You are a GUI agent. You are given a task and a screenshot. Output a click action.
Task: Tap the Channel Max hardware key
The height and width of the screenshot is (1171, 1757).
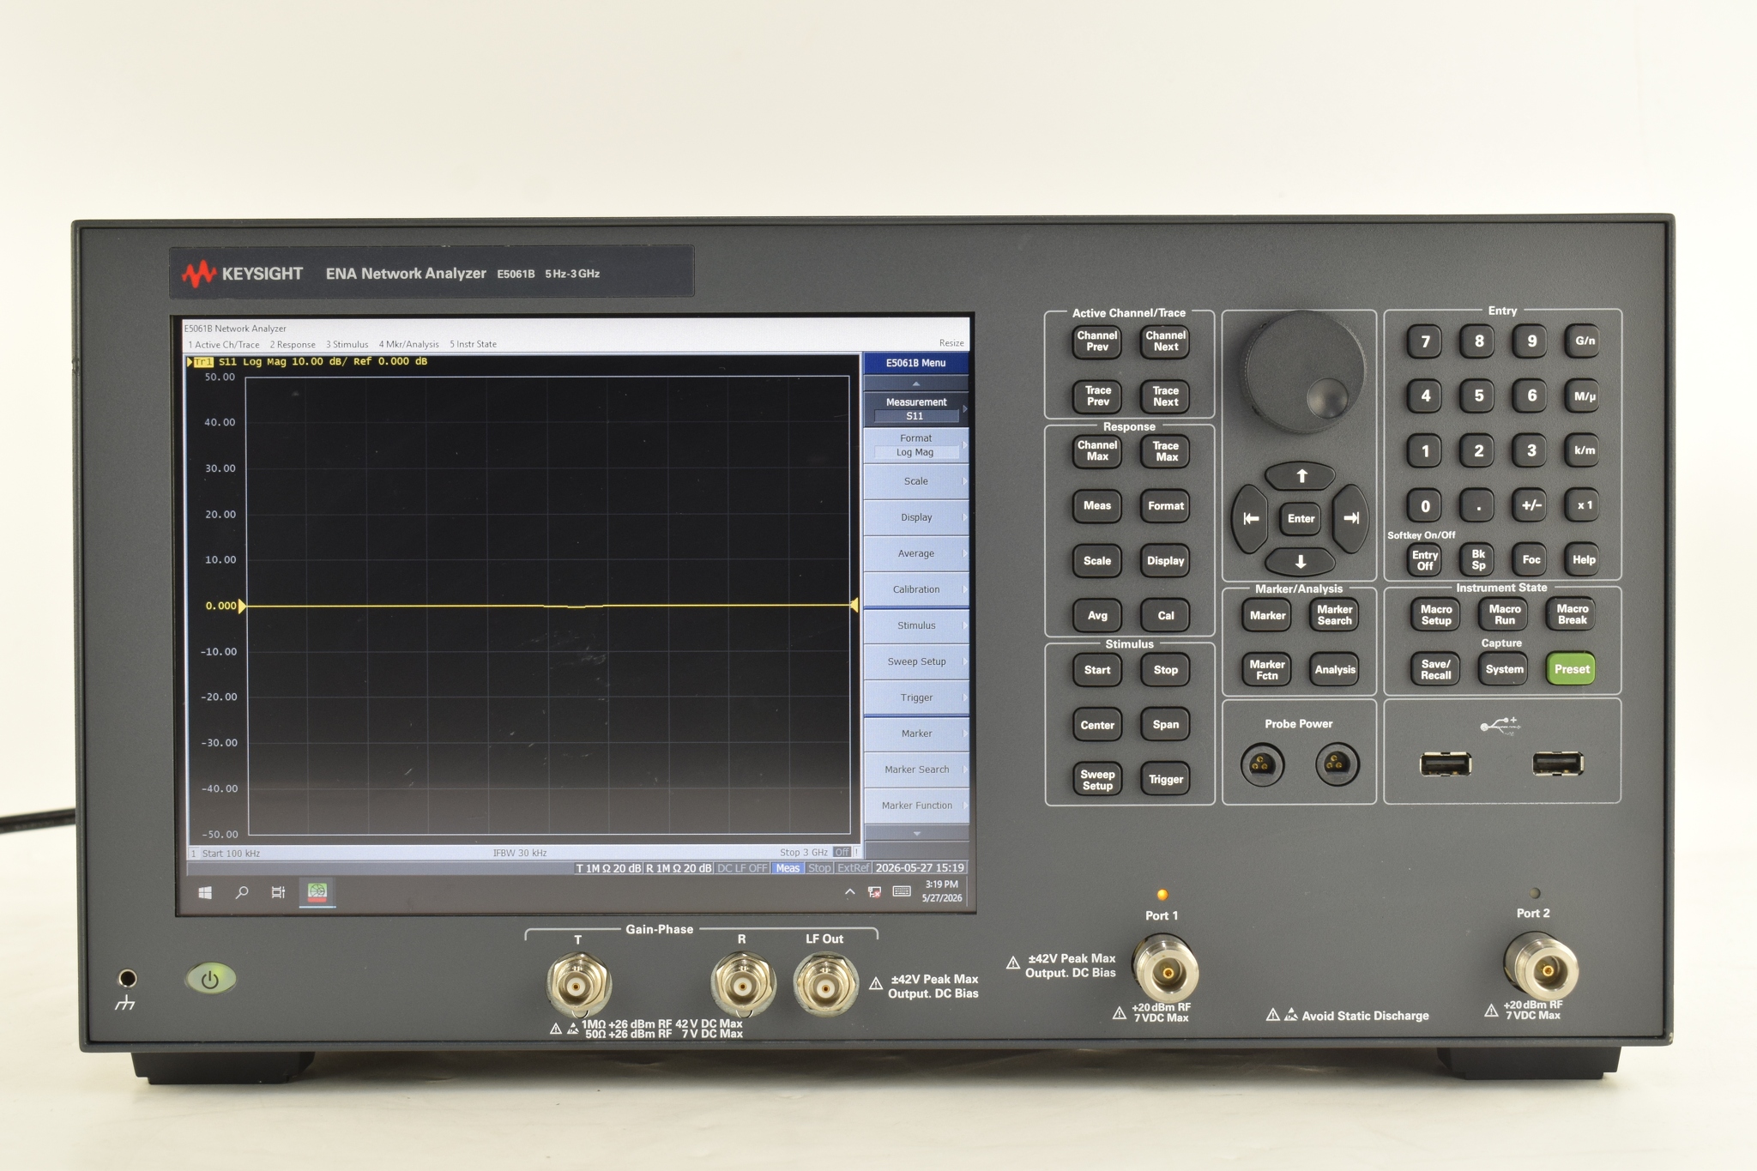click(1097, 450)
